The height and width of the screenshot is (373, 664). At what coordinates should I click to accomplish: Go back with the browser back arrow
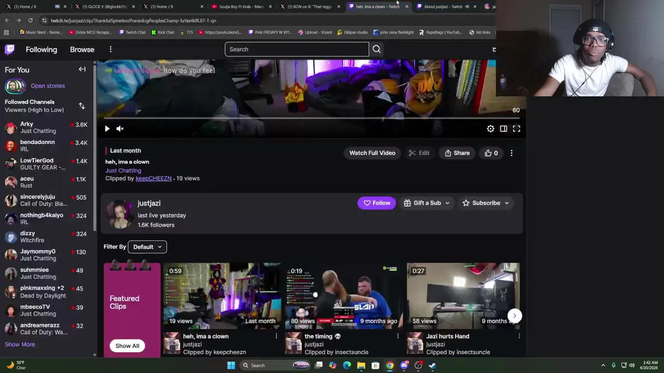pyautogui.click(x=7, y=20)
